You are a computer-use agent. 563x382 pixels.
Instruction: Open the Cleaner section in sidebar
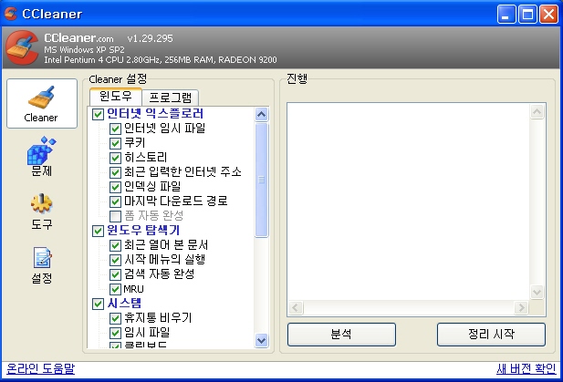coord(42,103)
